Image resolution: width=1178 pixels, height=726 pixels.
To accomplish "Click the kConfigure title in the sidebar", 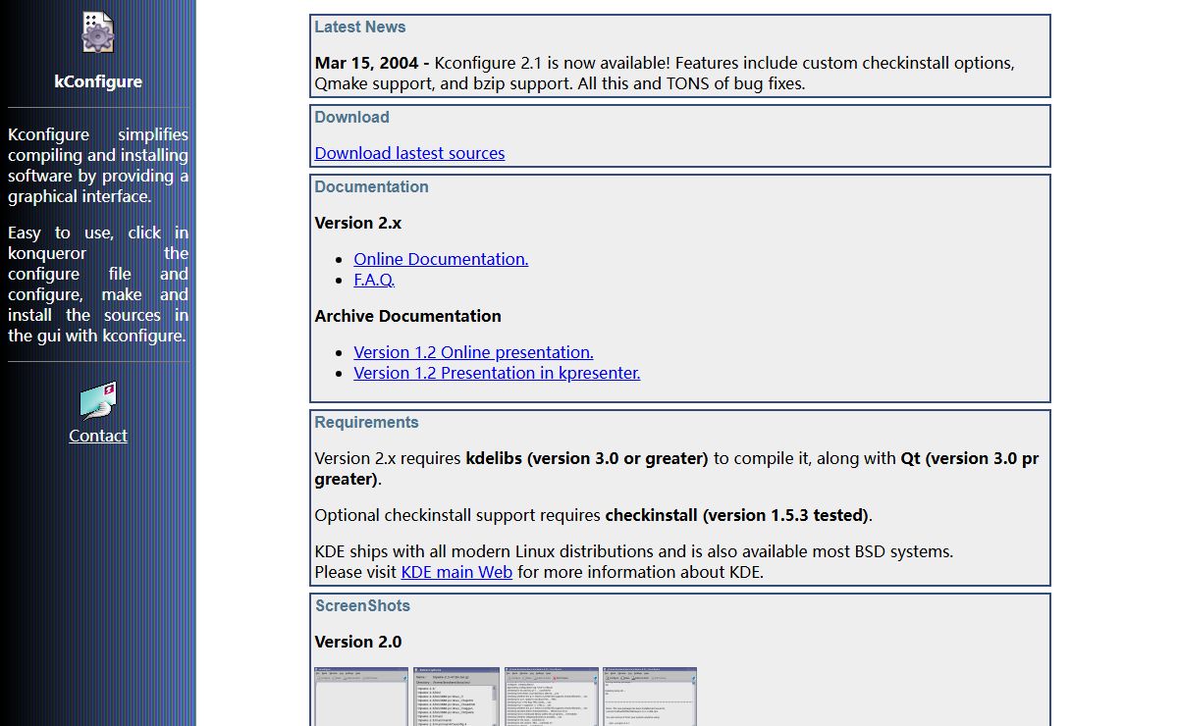I will 98,81.
